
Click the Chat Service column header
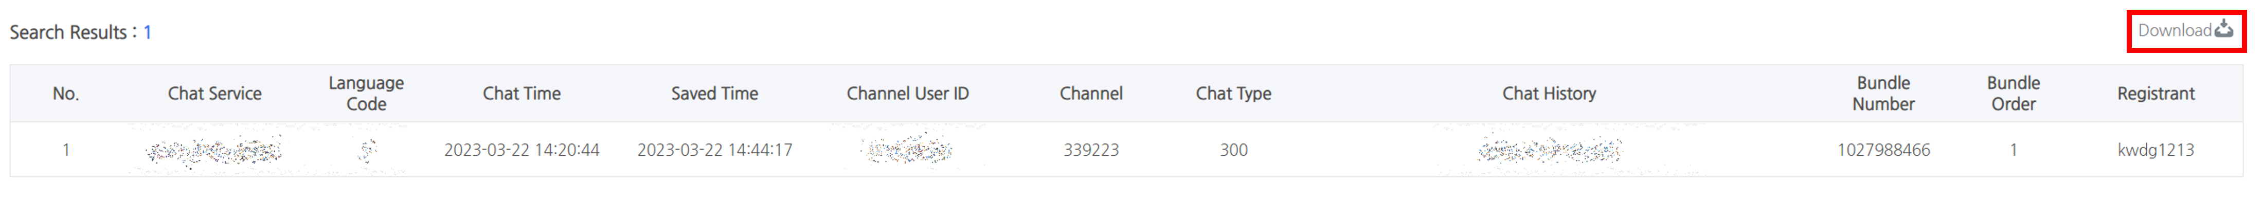coord(214,94)
